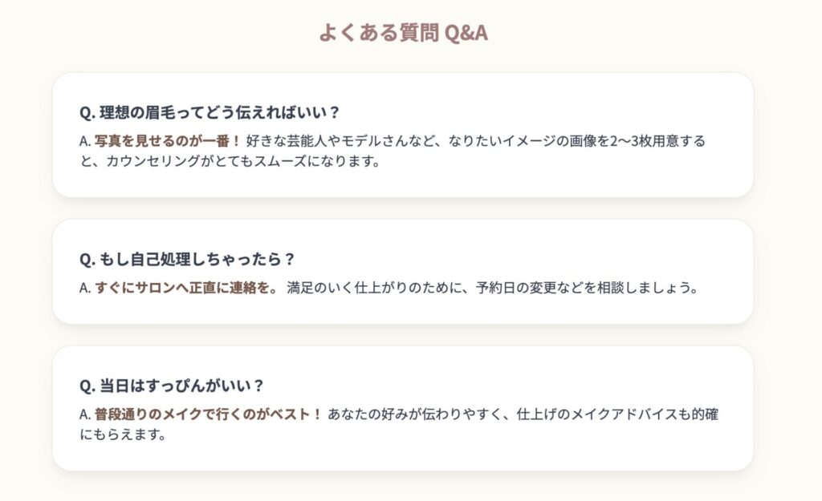Click the A. prefix before すぐにサロンへ

click(85, 289)
